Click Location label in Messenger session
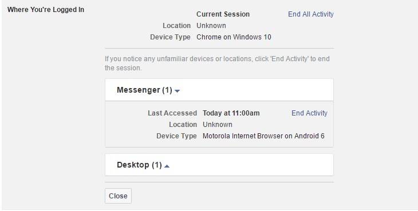The width and height of the screenshot is (418, 211). click(183, 125)
